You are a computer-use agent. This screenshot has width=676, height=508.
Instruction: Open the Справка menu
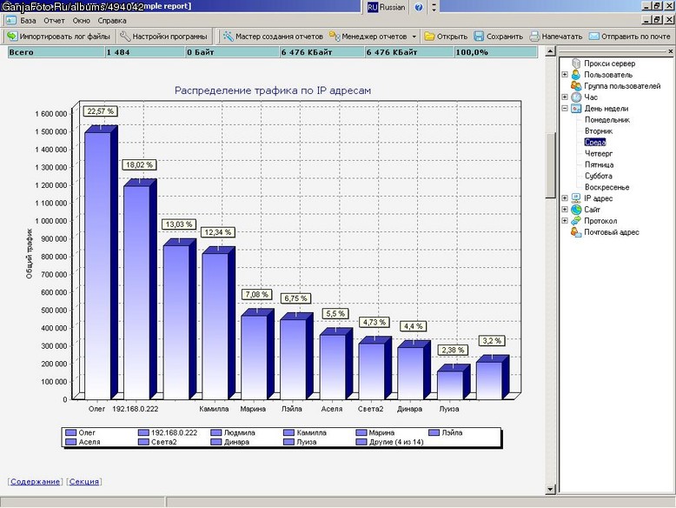112,20
